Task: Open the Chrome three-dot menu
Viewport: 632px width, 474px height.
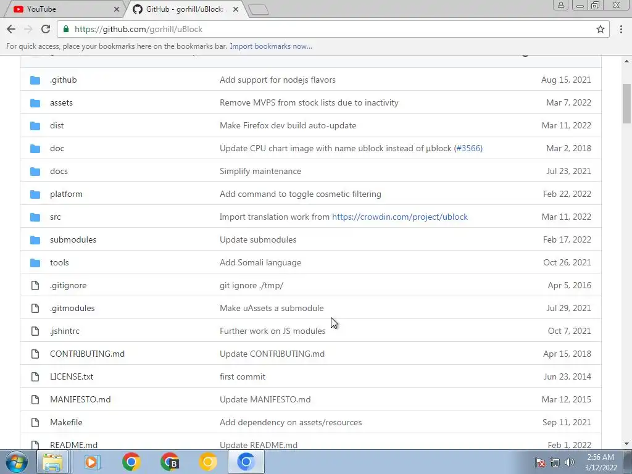Action: click(621, 29)
